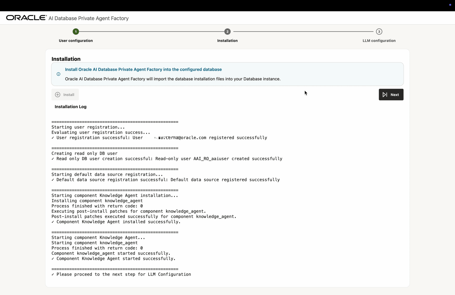The image size is (455, 295).
Task: Click "Please proceed to the next step" line
Action: click(121, 274)
